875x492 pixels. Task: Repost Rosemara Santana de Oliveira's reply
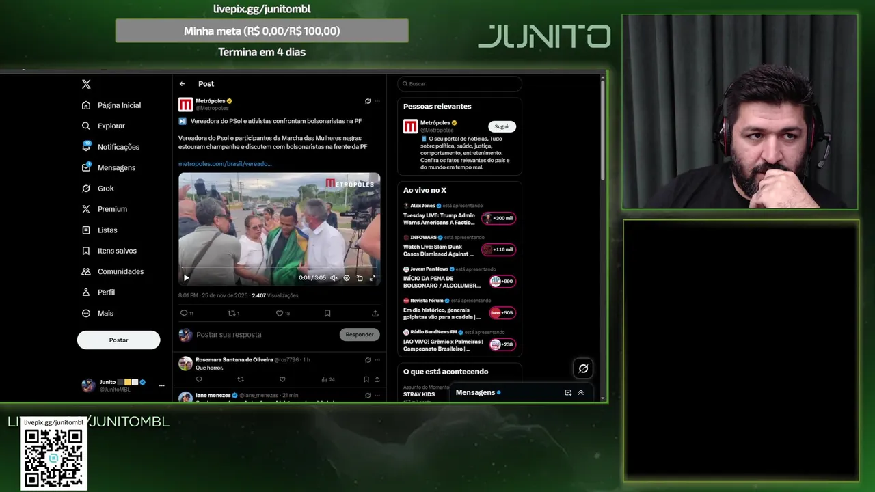tap(241, 379)
